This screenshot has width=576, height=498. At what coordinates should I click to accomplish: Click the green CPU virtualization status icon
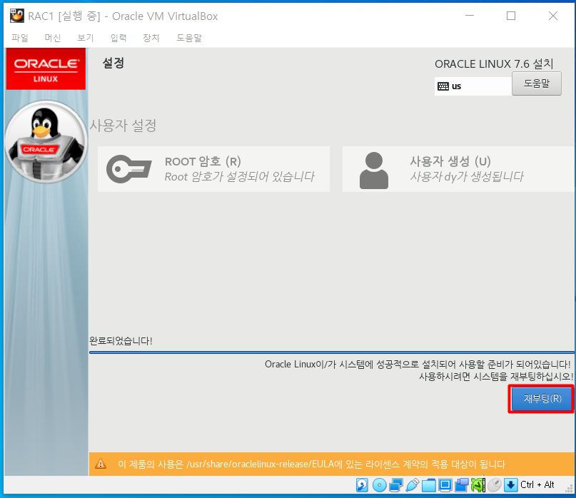(478, 484)
